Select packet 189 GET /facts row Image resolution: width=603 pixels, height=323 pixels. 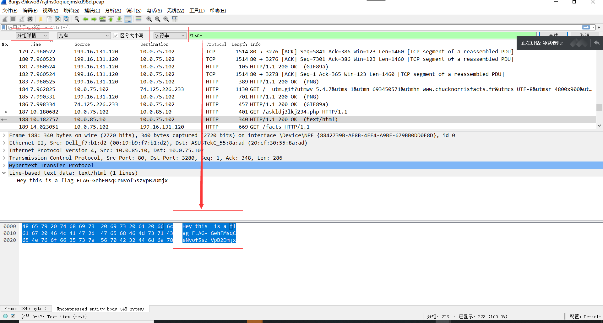coord(298,126)
